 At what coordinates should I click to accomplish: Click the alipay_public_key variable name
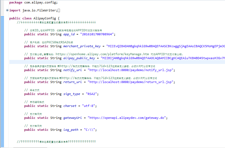click(x=79, y=58)
